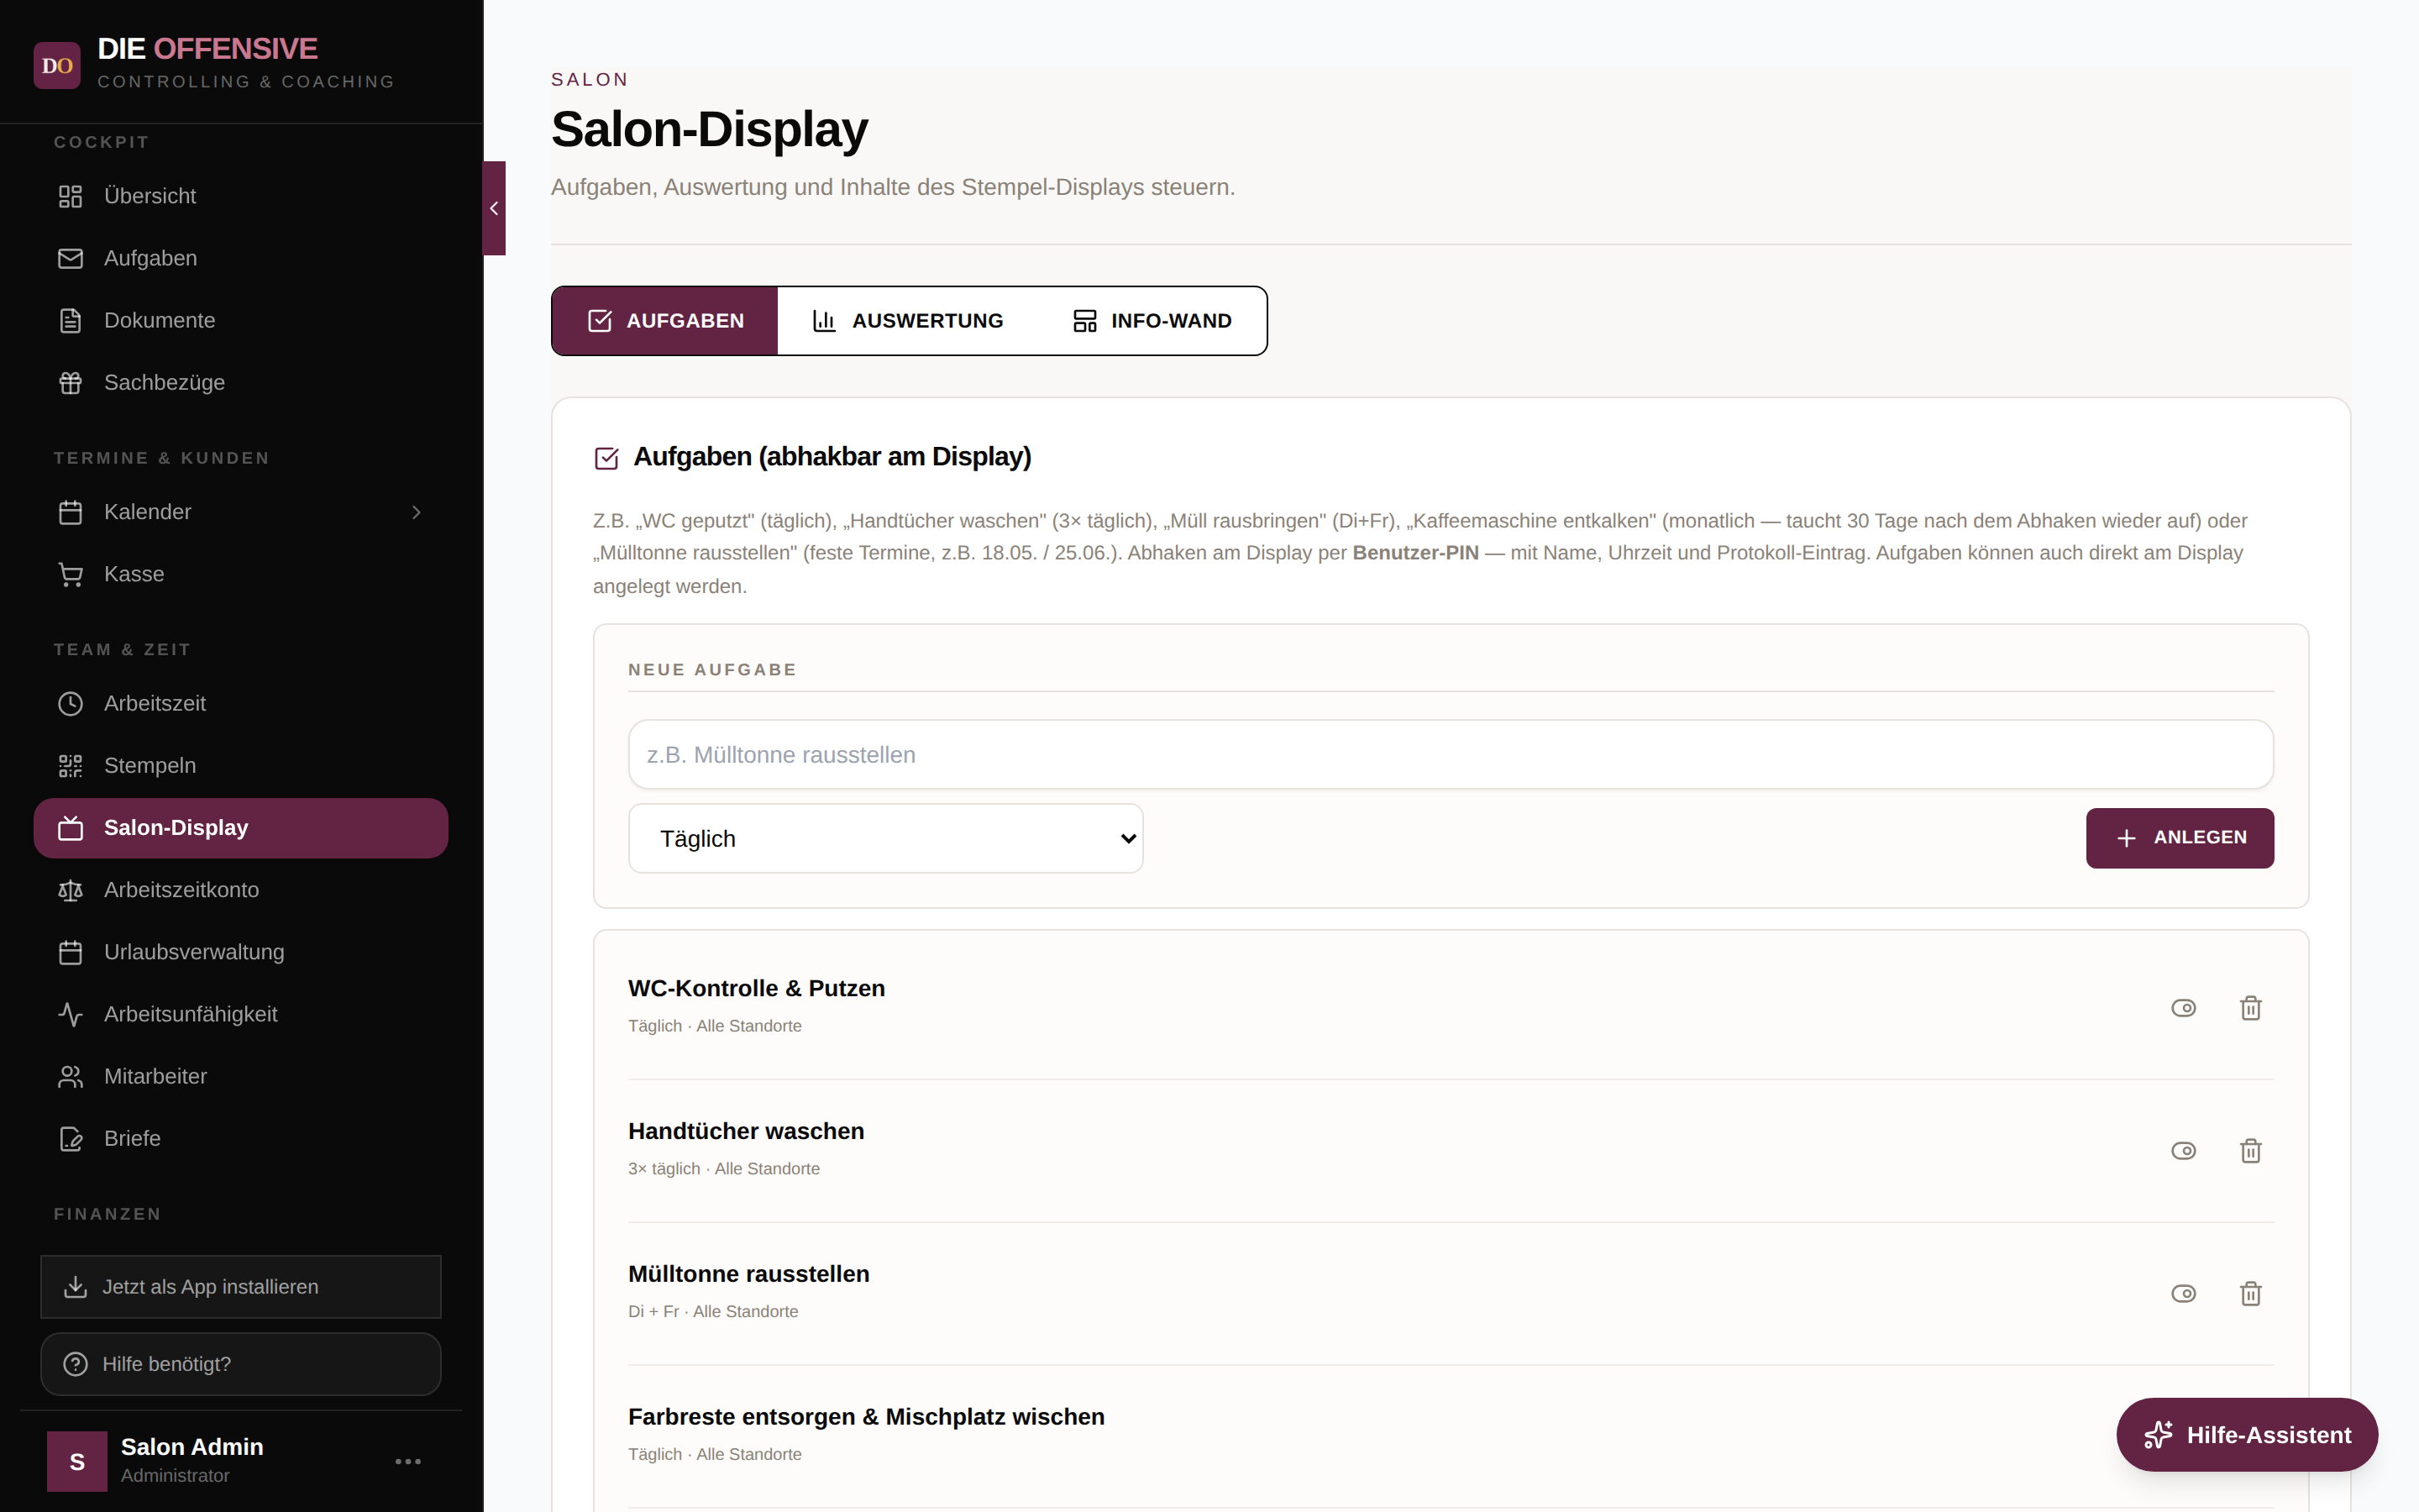Select the Aufgaben tab

tap(666, 321)
